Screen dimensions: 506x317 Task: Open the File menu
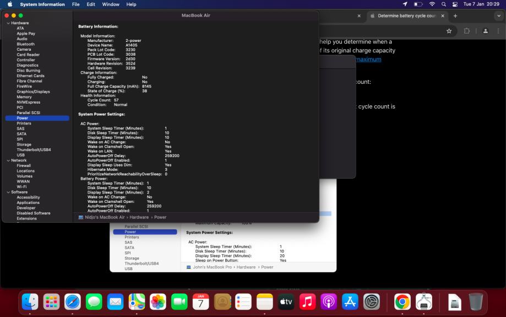click(x=75, y=4)
